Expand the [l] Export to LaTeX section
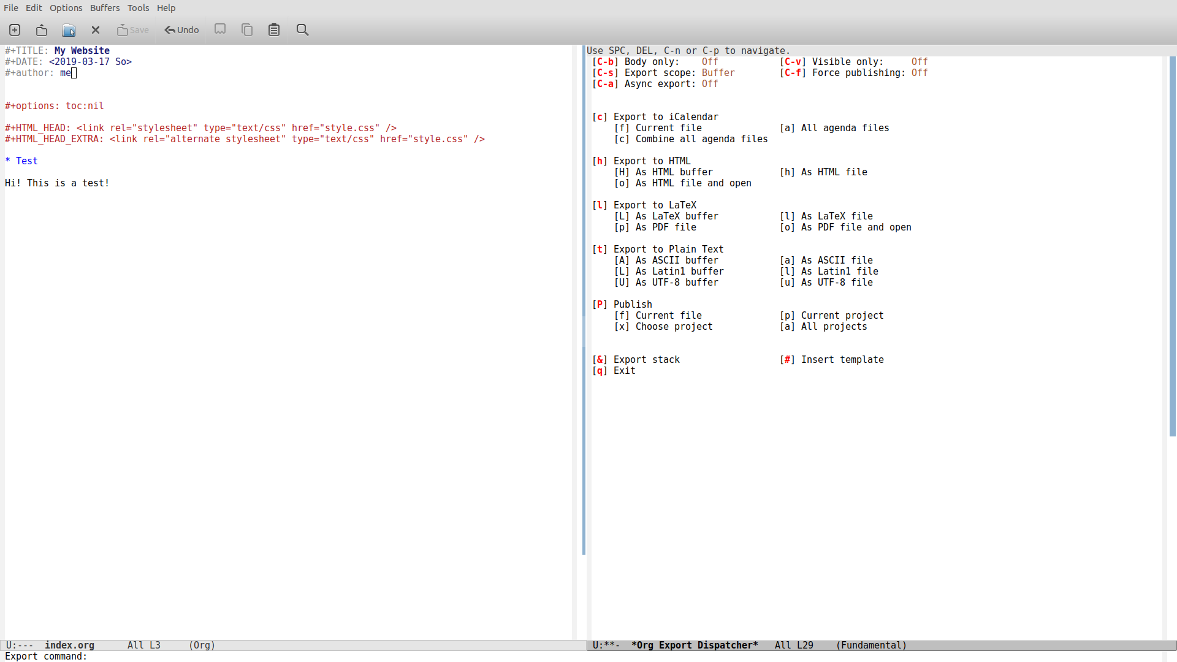Image resolution: width=1177 pixels, height=662 pixels. (654, 205)
